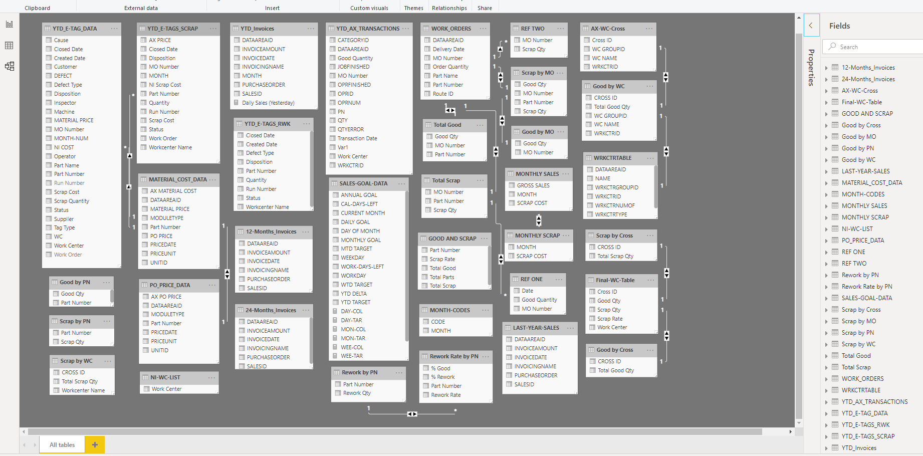This screenshot has height=456, width=923.
Task: Expand YTD_Invoices in Fields list
Action: pos(827,448)
